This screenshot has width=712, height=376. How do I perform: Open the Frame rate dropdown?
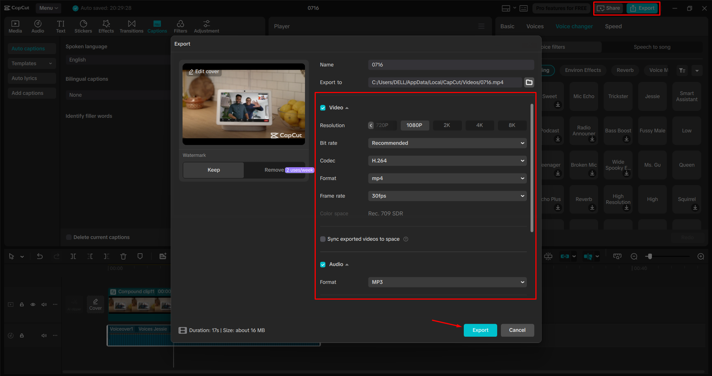point(447,196)
